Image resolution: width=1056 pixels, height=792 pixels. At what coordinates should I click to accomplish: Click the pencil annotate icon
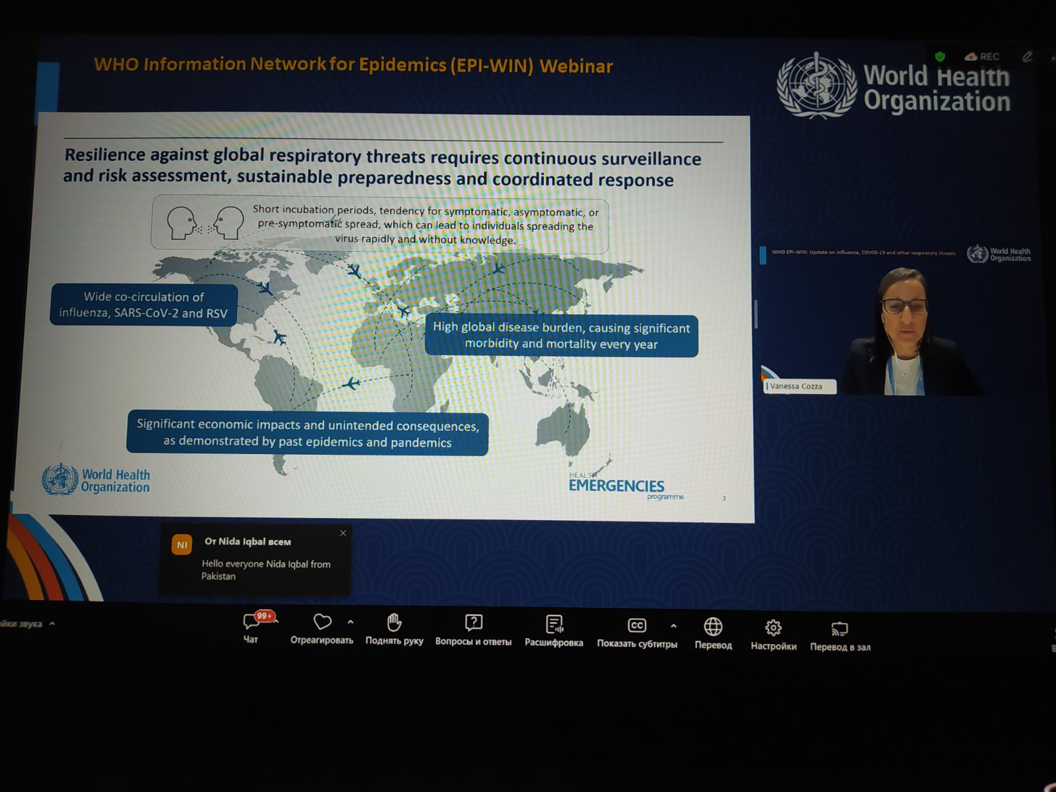(1027, 57)
